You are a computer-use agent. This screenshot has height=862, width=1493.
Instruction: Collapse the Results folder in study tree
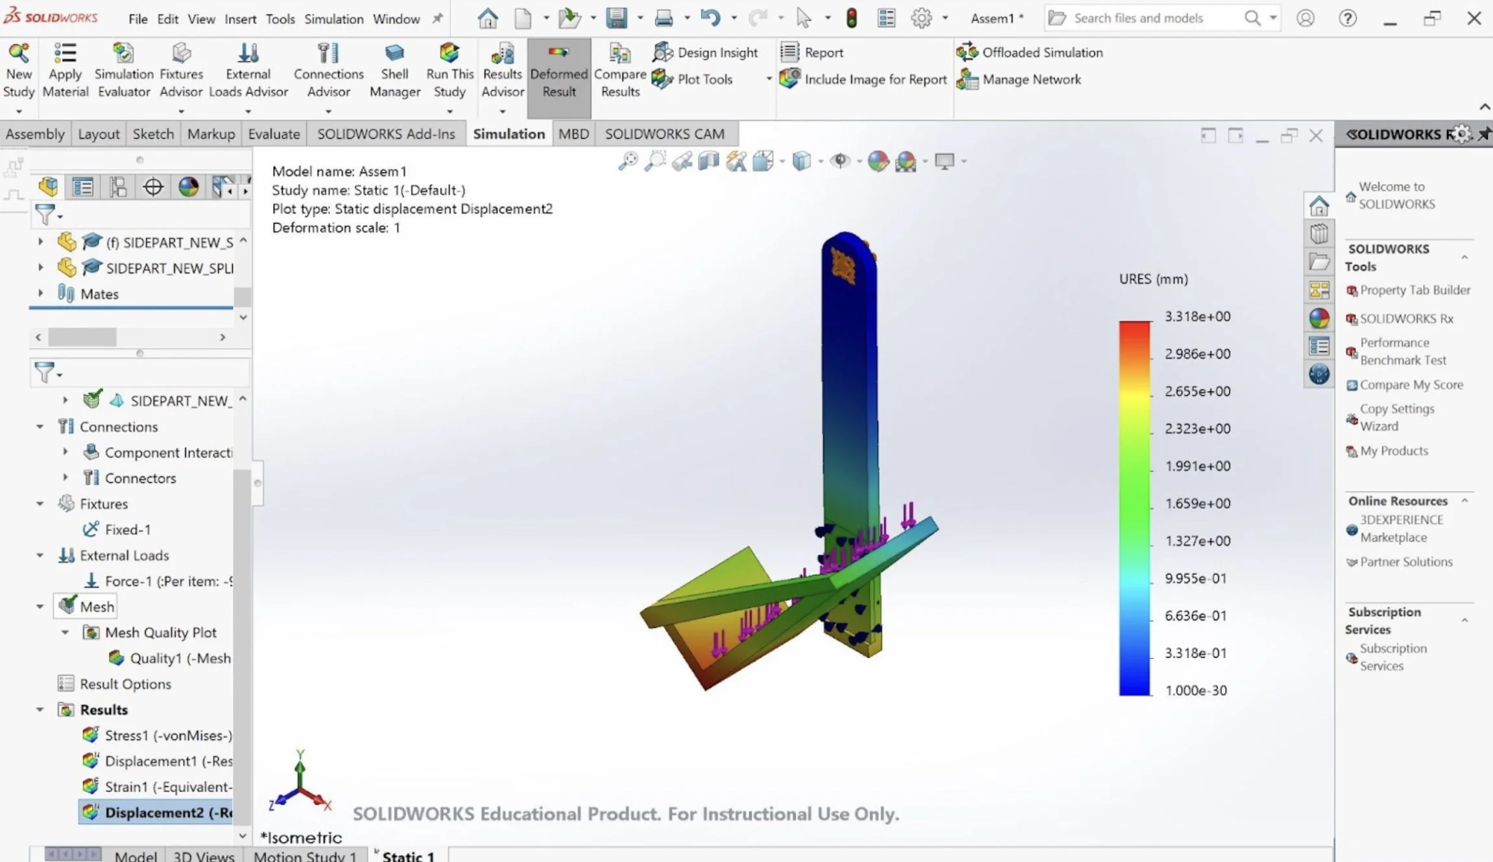40,710
